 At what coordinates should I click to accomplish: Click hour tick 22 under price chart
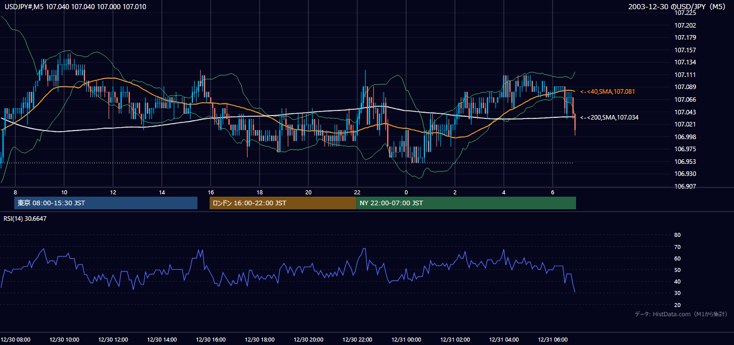[357, 192]
